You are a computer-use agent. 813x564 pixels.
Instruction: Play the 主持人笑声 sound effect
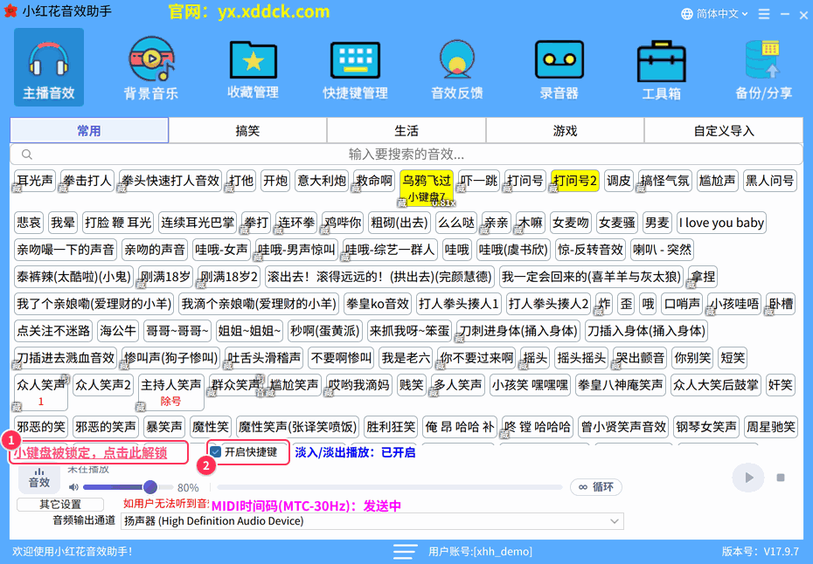pyautogui.click(x=171, y=392)
